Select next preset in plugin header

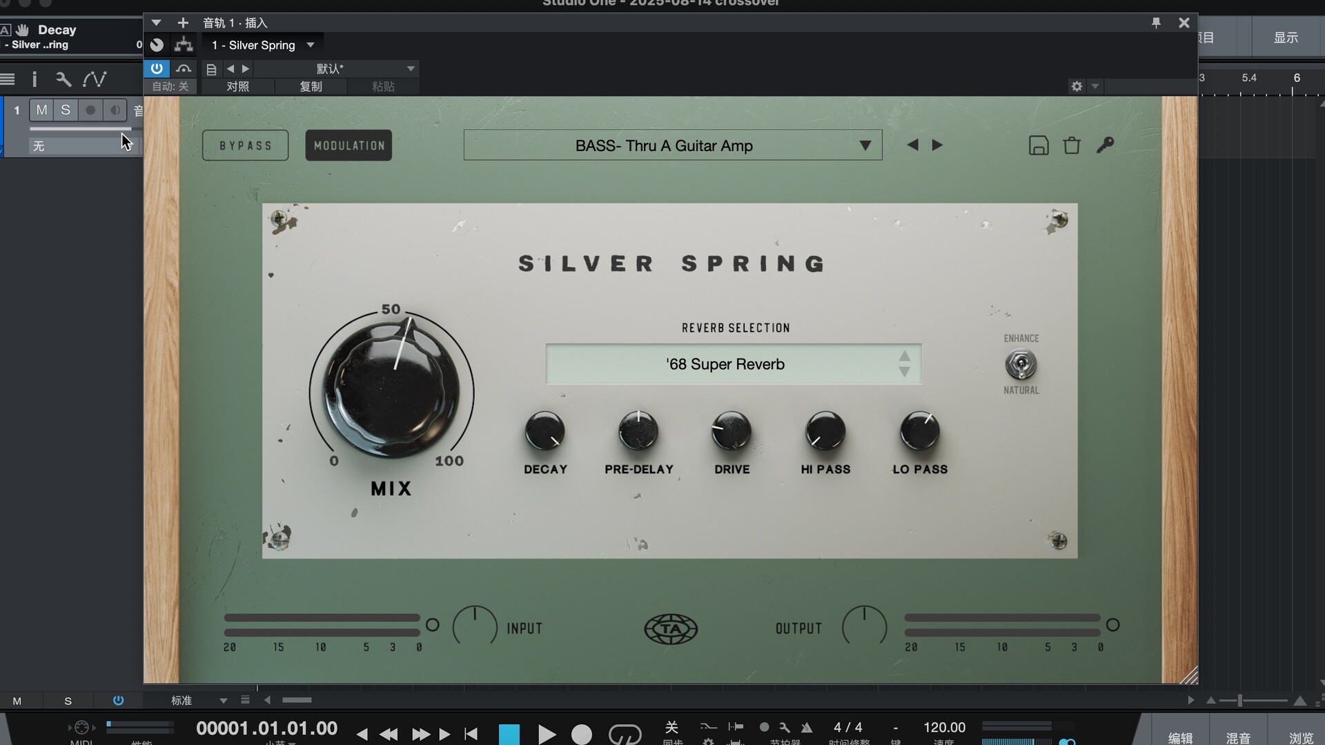point(246,68)
